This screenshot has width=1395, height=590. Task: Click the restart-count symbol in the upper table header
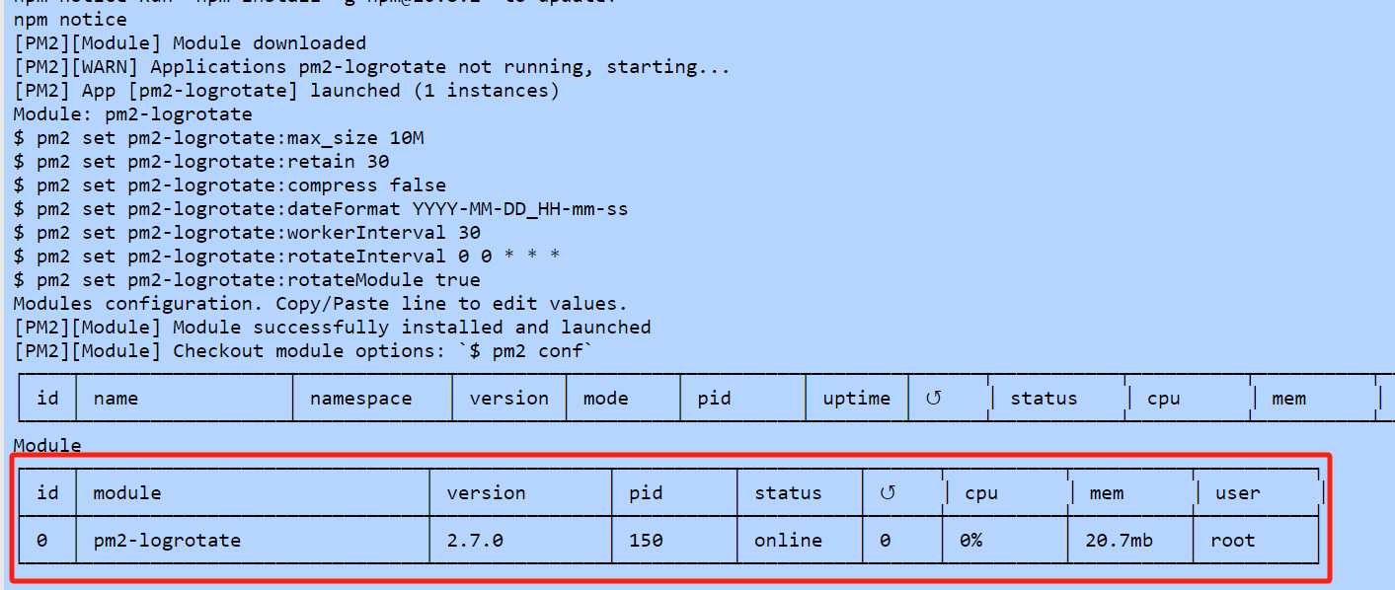click(933, 399)
